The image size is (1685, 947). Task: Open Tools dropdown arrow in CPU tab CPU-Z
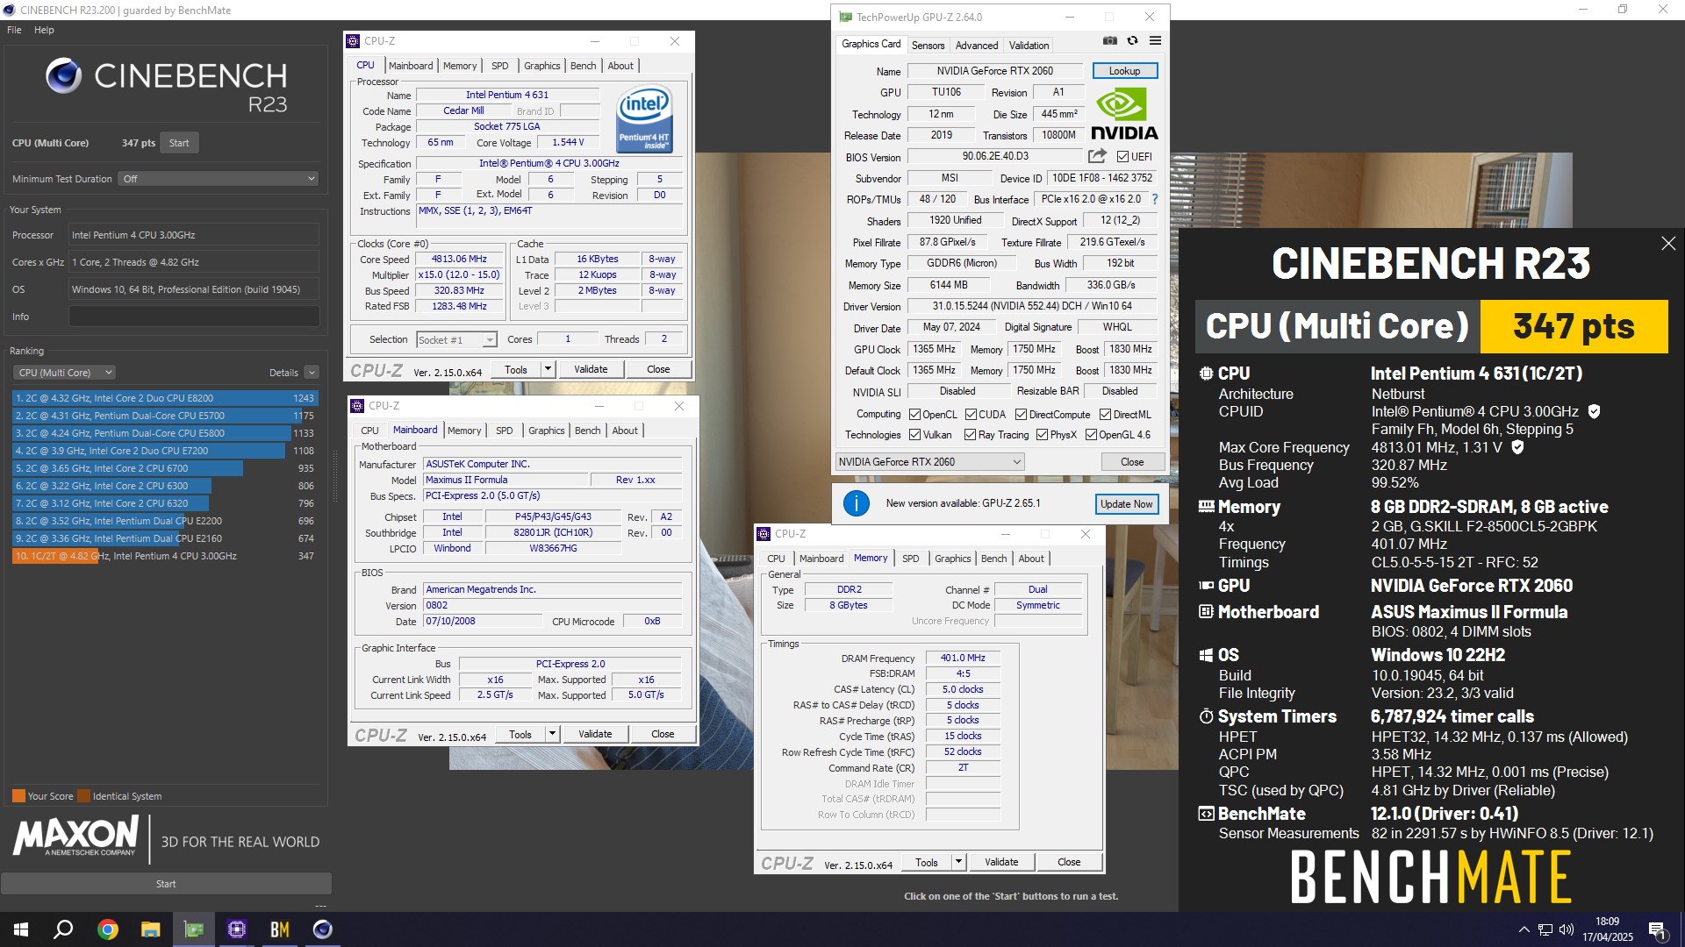pos(548,369)
